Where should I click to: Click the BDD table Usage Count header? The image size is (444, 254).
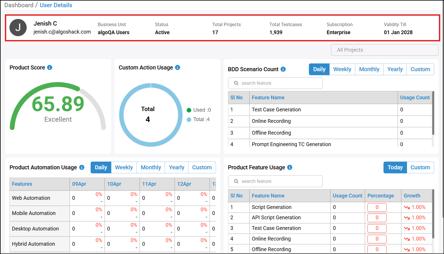click(415, 98)
